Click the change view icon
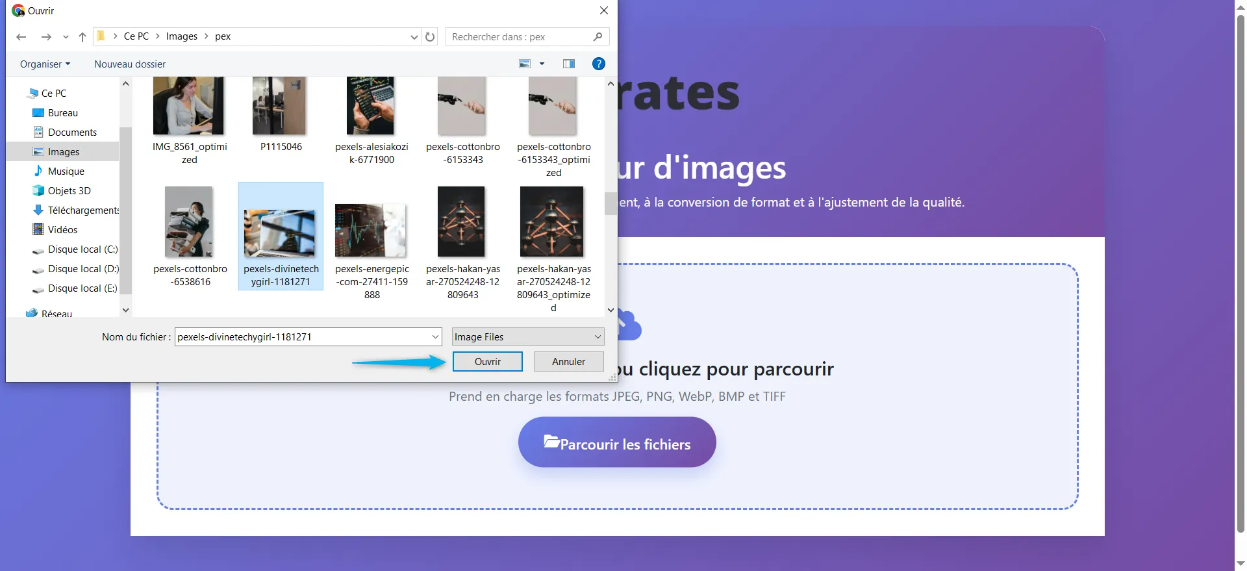Screen dimensions: 1247x571 (x=525, y=64)
